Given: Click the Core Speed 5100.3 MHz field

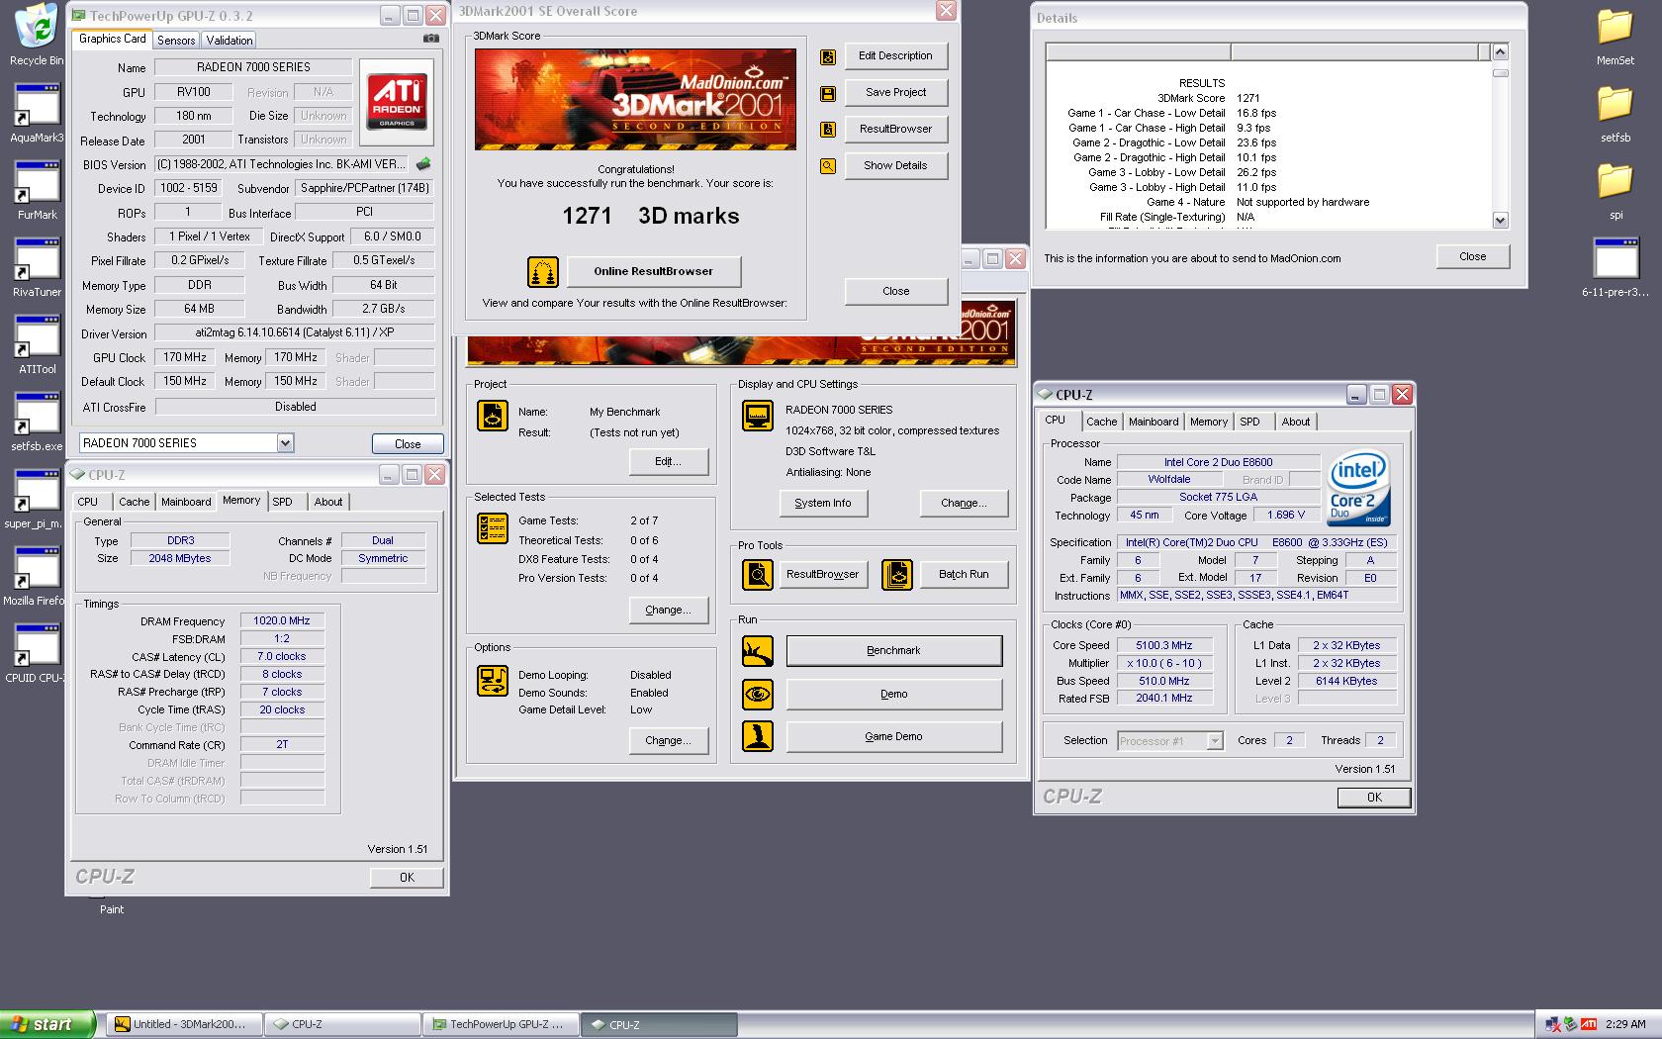Looking at the screenshot, I should pos(1164,645).
